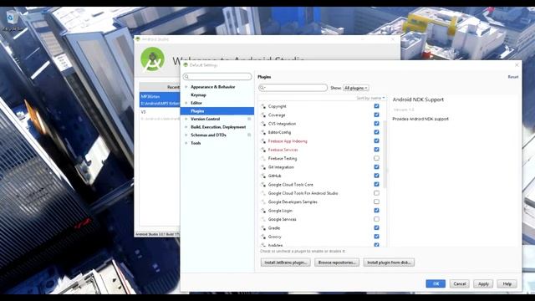Expand the Tools settings section

coord(186,143)
